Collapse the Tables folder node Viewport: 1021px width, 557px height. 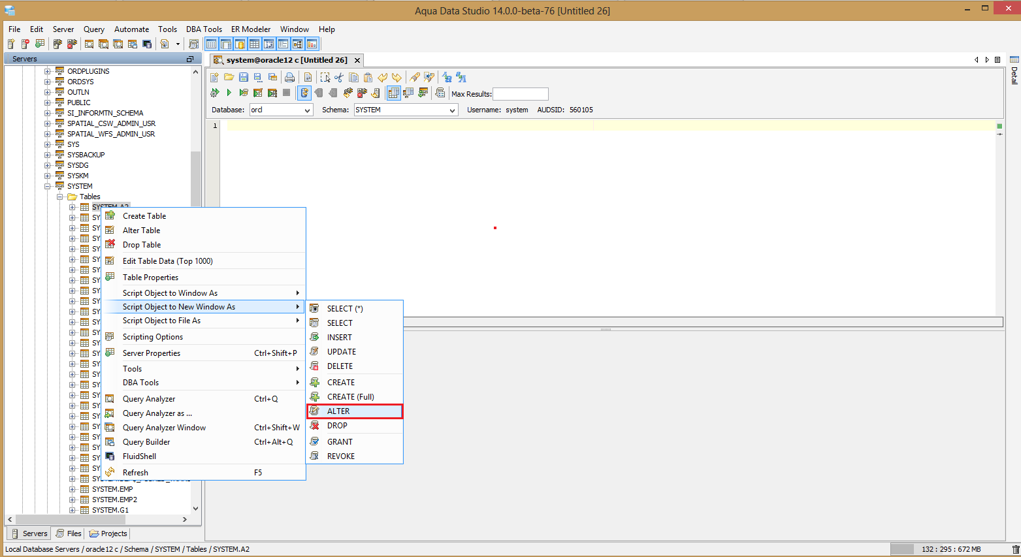[59, 197]
